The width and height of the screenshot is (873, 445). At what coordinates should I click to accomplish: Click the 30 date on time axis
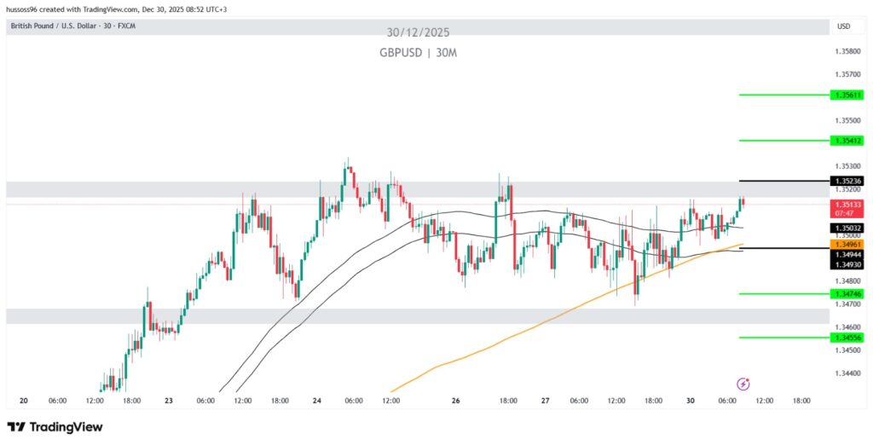pyautogui.click(x=690, y=400)
